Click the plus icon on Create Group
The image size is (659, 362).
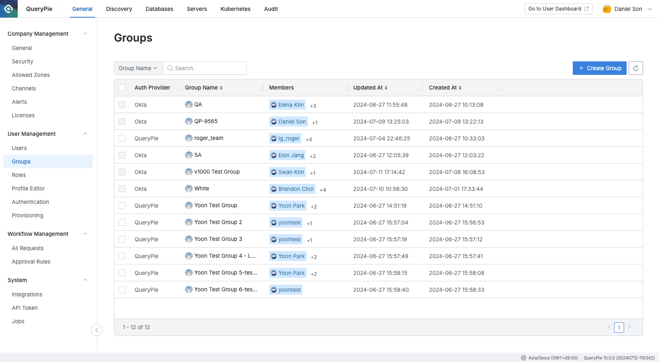click(581, 68)
